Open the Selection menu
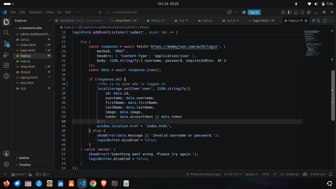Screen dimensions: 336x189 click(36, 12)
